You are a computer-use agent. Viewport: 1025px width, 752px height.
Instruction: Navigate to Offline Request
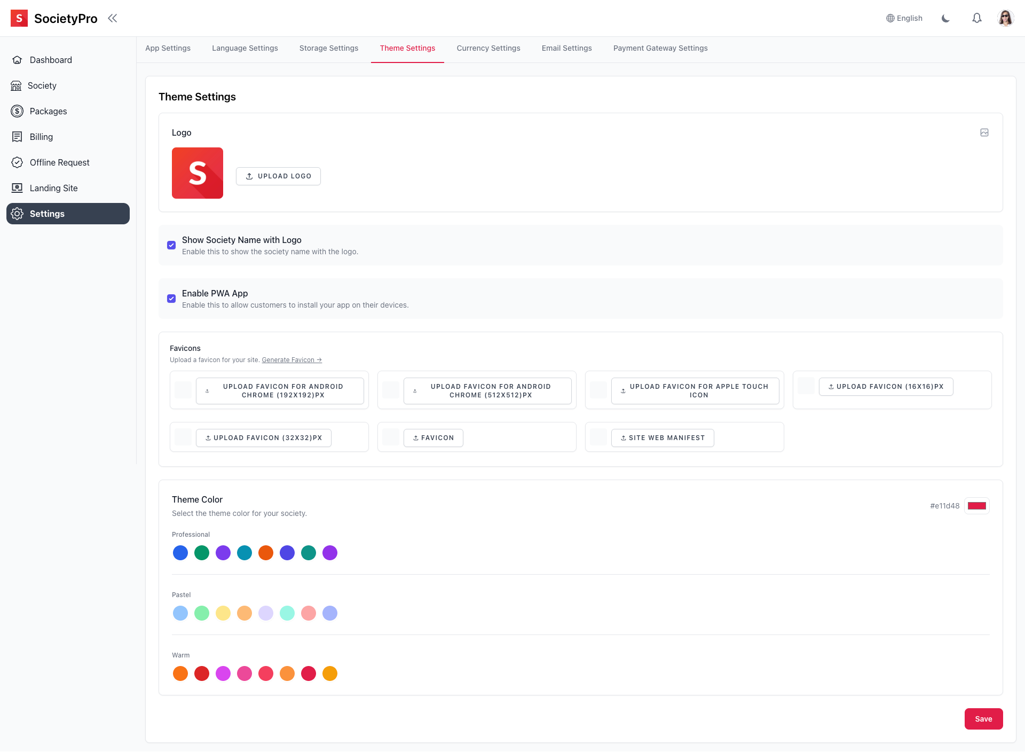point(59,162)
